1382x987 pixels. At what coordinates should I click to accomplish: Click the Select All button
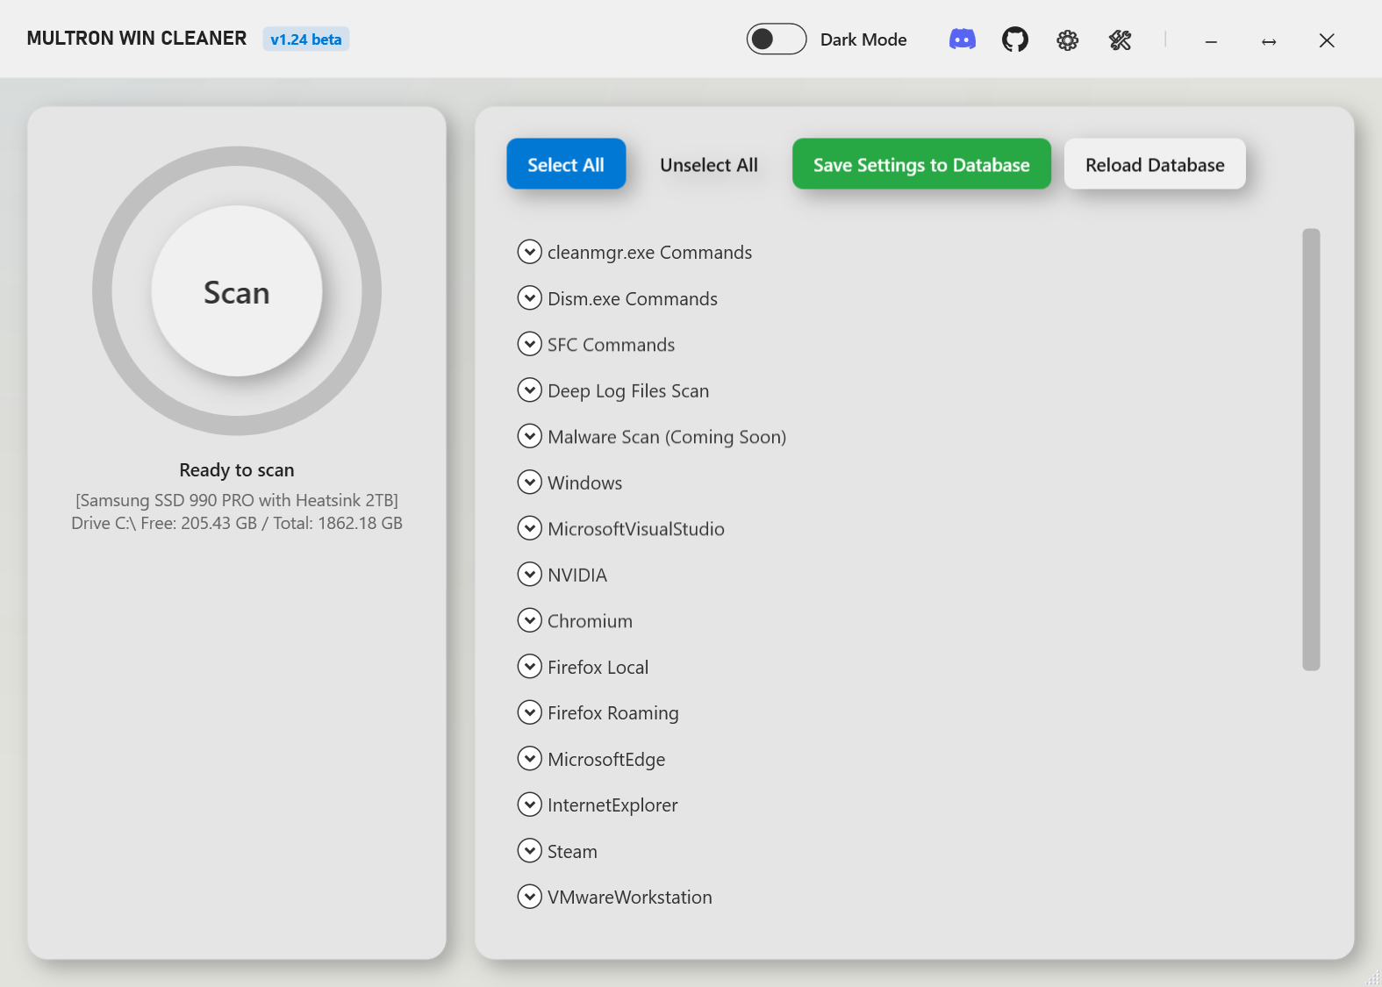tap(566, 164)
